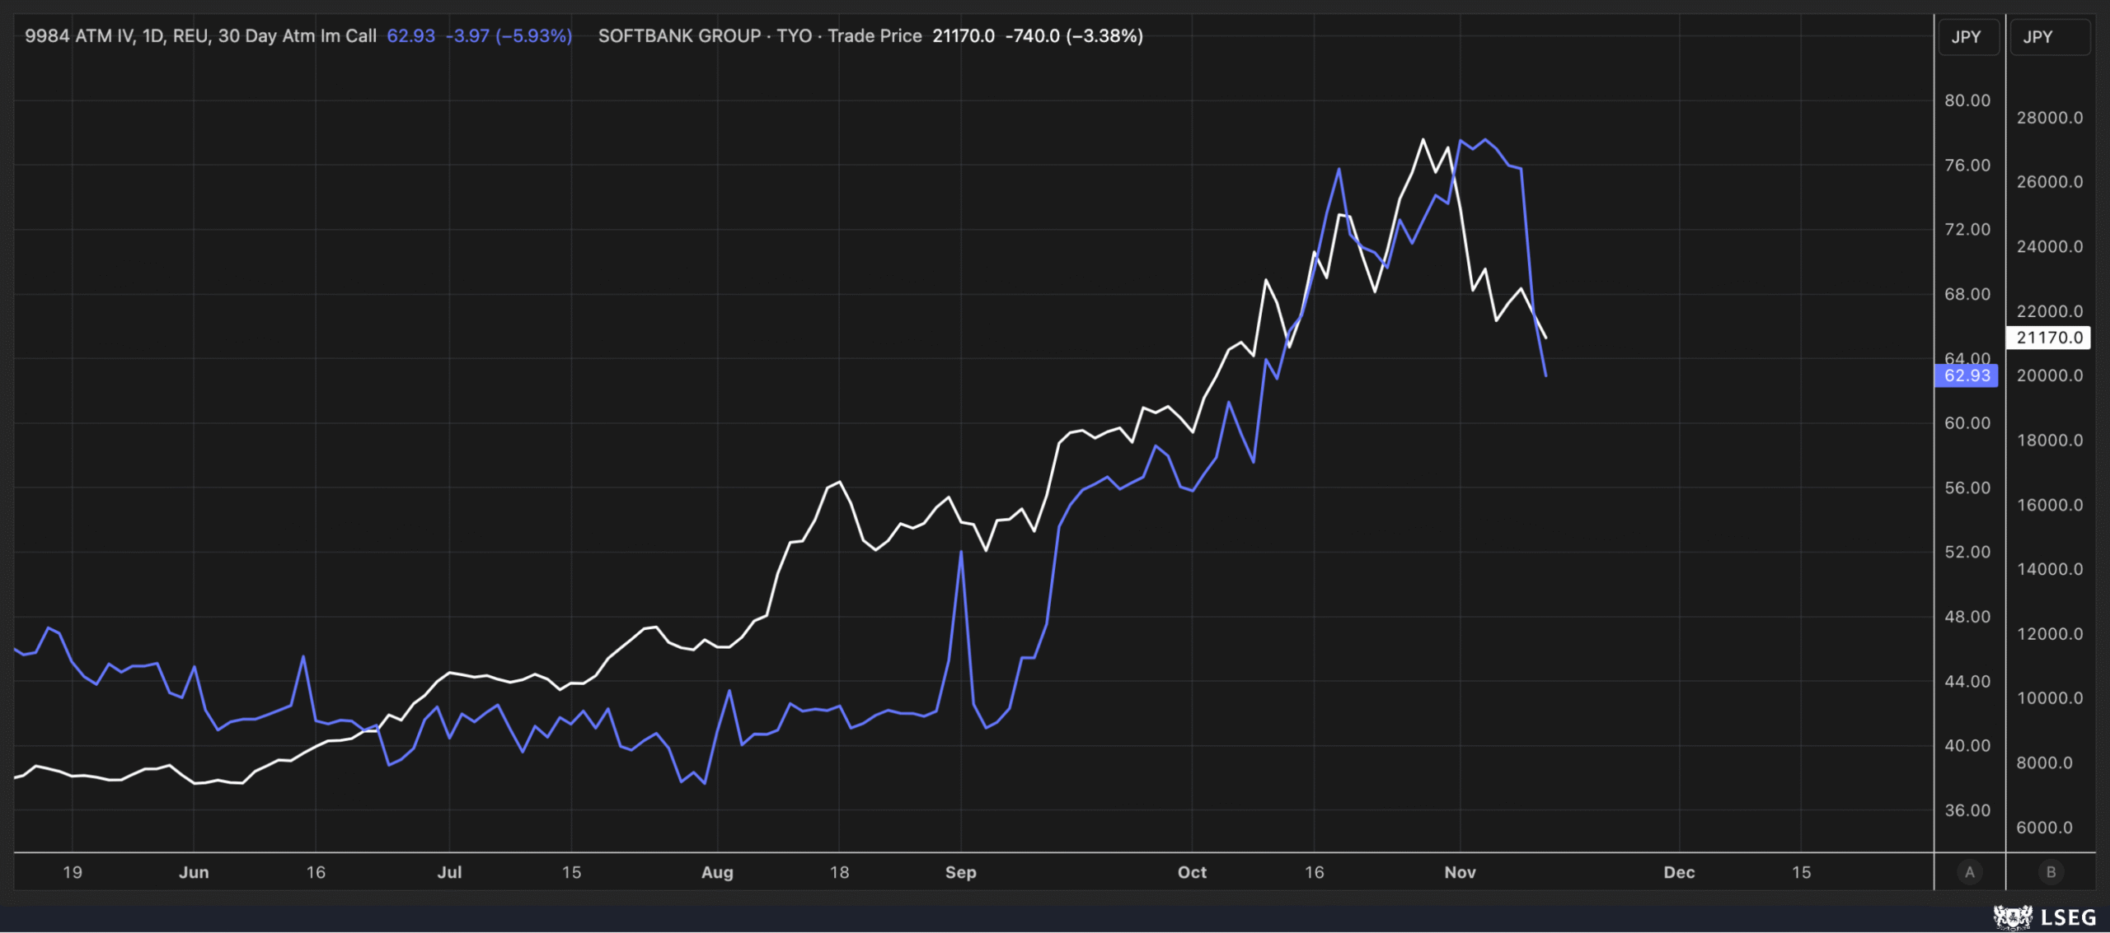The height and width of the screenshot is (933, 2110).
Task: Click the SOFTBANK GROUP Trade Price legend title
Action: tap(759, 36)
